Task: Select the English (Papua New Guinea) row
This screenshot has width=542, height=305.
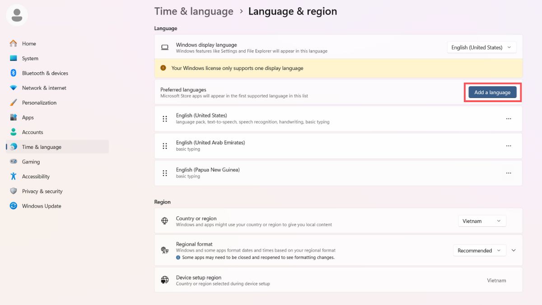Action: 338,173
